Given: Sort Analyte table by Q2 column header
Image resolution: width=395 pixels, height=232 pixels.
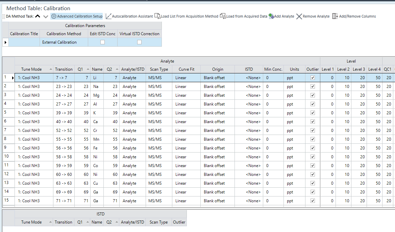Looking at the screenshot, I should (112, 69).
